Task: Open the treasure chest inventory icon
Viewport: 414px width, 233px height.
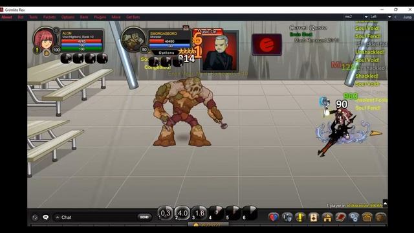Action: click(367, 217)
